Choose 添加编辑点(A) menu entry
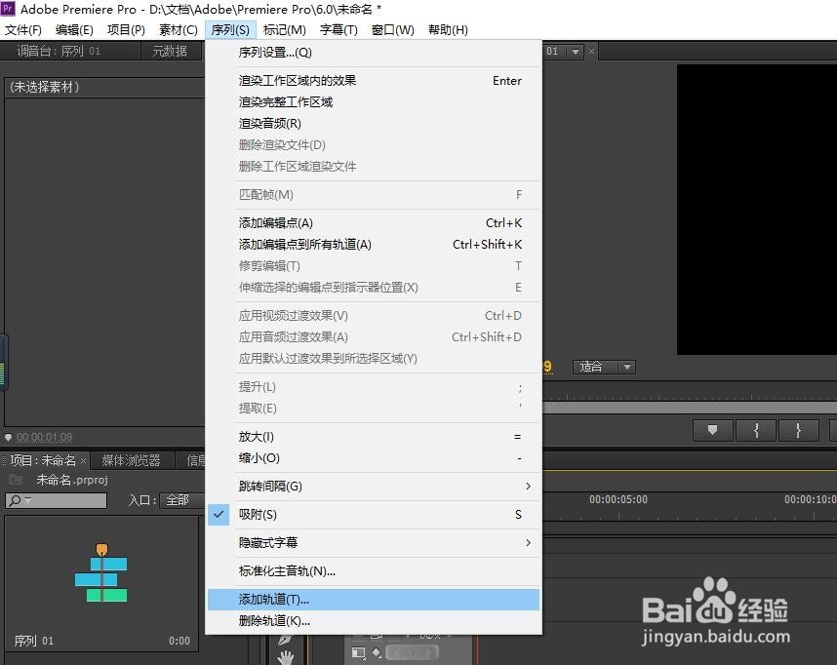Image resolution: width=837 pixels, height=665 pixels. (373, 223)
